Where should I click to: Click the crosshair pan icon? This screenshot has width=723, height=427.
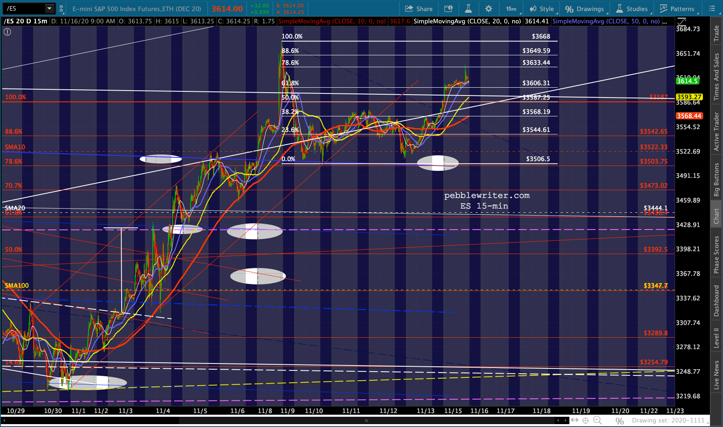tap(586, 420)
